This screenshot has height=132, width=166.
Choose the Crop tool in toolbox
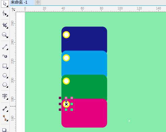5,25
